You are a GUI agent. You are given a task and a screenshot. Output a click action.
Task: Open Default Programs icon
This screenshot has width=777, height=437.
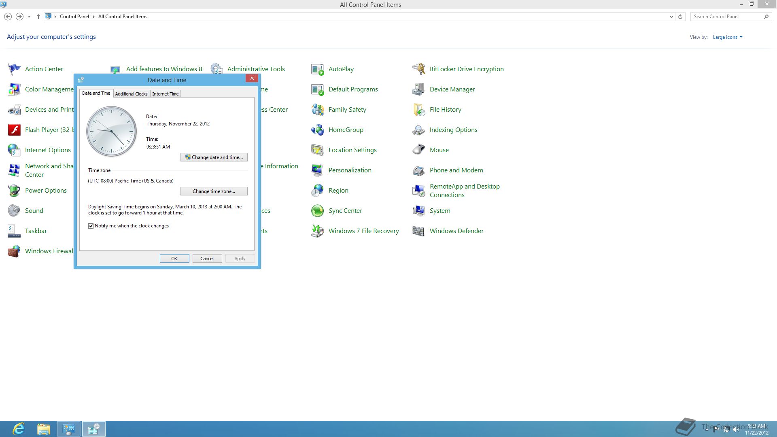318,89
